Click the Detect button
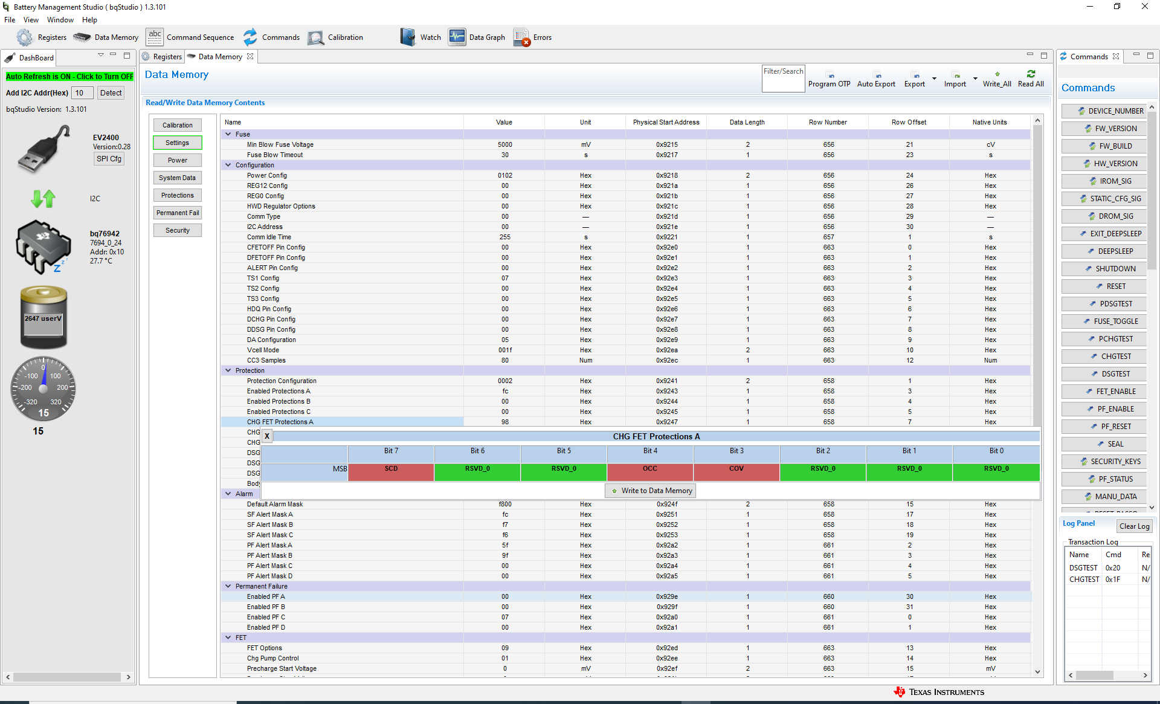This screenshot has width=1160, height=704. [x=111, y=93]
